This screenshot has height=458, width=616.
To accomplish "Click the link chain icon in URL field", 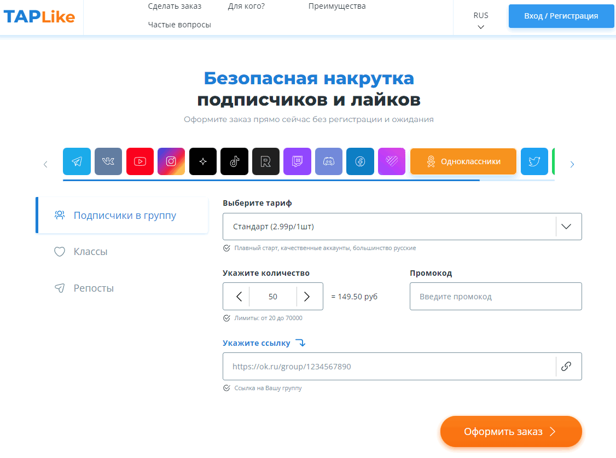I will coord(566,367).
